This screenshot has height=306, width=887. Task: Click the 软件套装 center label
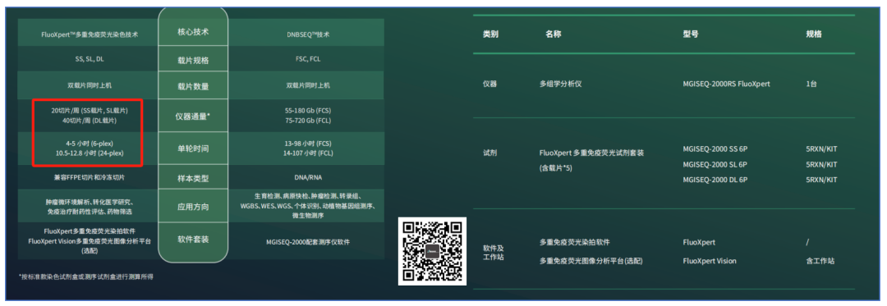pyautogui.click(x=193, y=239)
